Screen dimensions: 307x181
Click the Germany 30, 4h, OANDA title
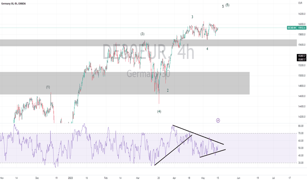coord(13,4)
